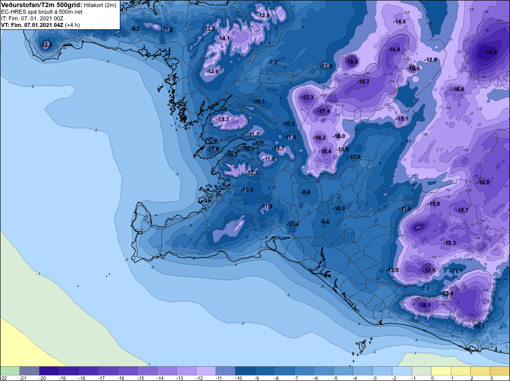Screen dimensions: 510x381
Task: Click the 0 tick label in color scale
Action: (432, 378)
